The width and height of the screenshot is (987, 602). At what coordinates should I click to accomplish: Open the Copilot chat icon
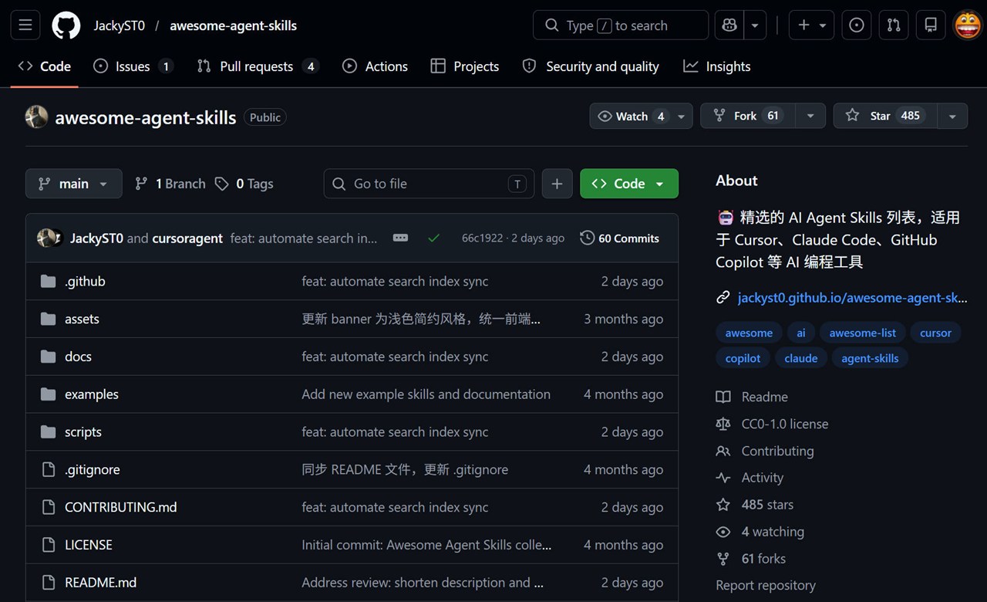point(729,25)
